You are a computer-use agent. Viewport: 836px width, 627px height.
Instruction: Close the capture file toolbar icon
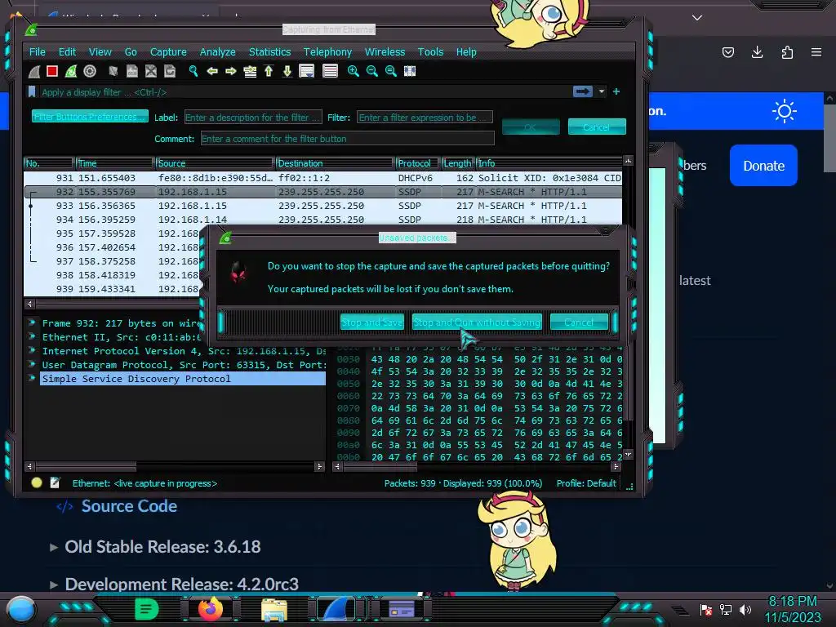tap(151, 72)
